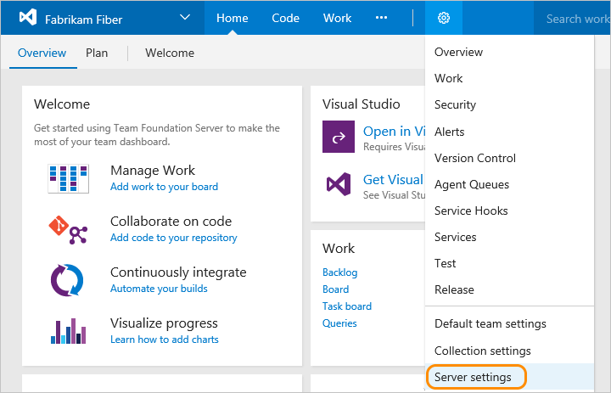
Task: Go to the Home hub
Action: coord(233,18)
